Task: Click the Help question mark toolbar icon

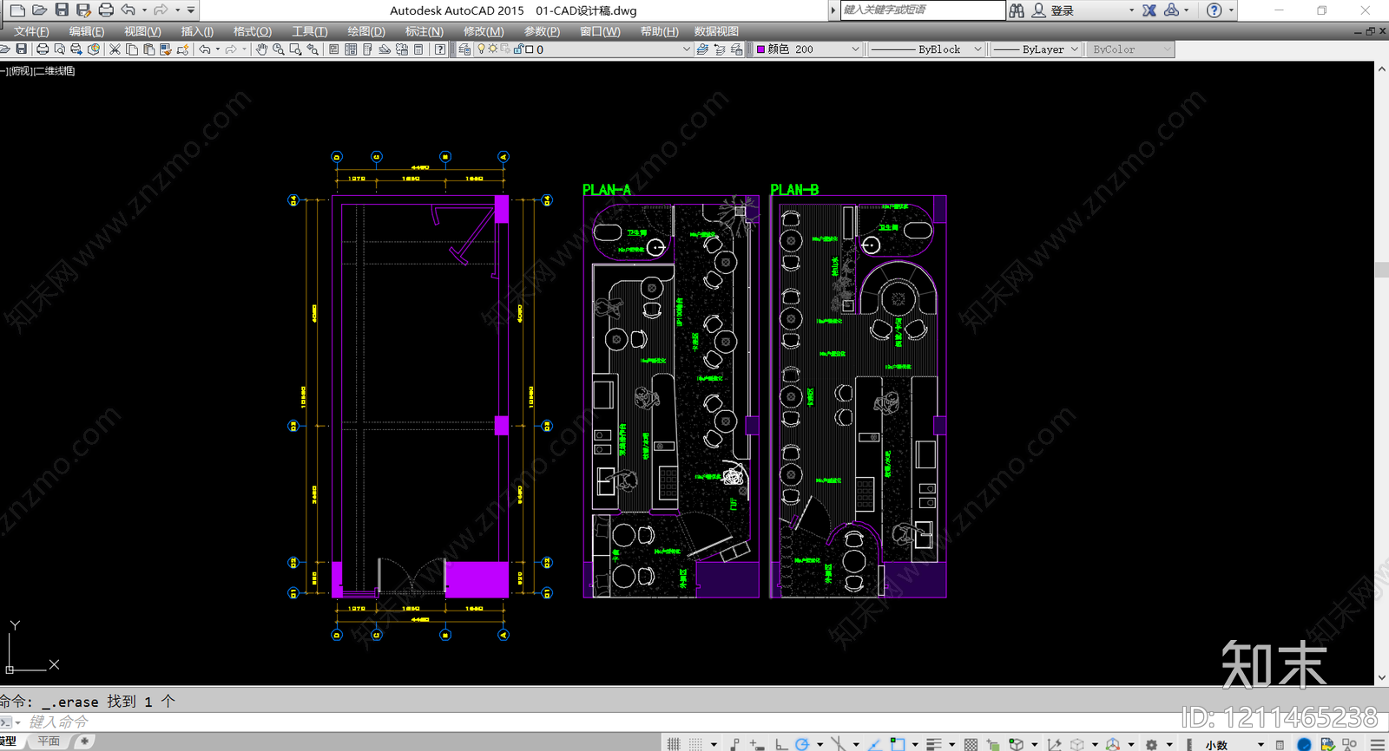Action: coord(440,49)
